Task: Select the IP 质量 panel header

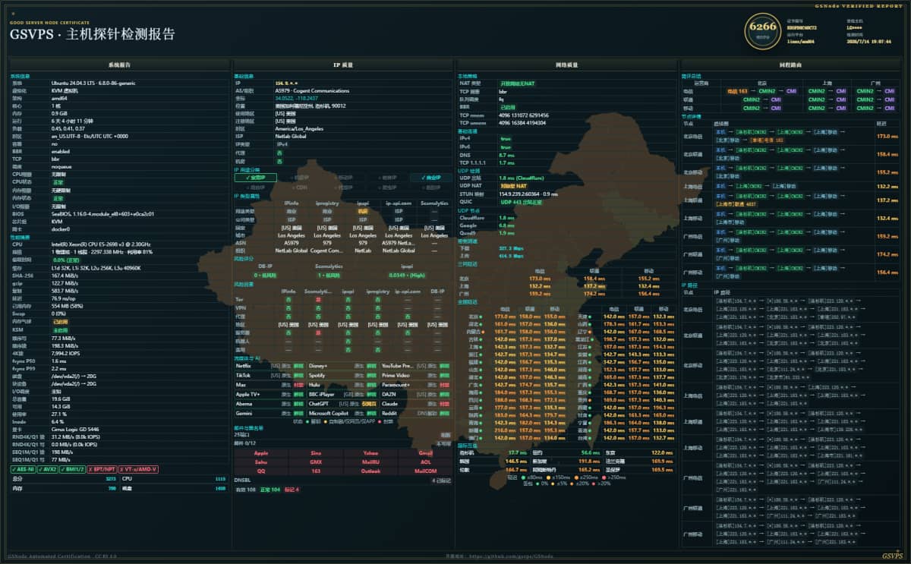Action: 343,65
